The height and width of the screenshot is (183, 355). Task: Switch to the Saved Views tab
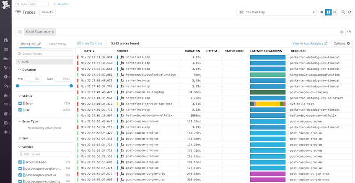pos(57,44)
